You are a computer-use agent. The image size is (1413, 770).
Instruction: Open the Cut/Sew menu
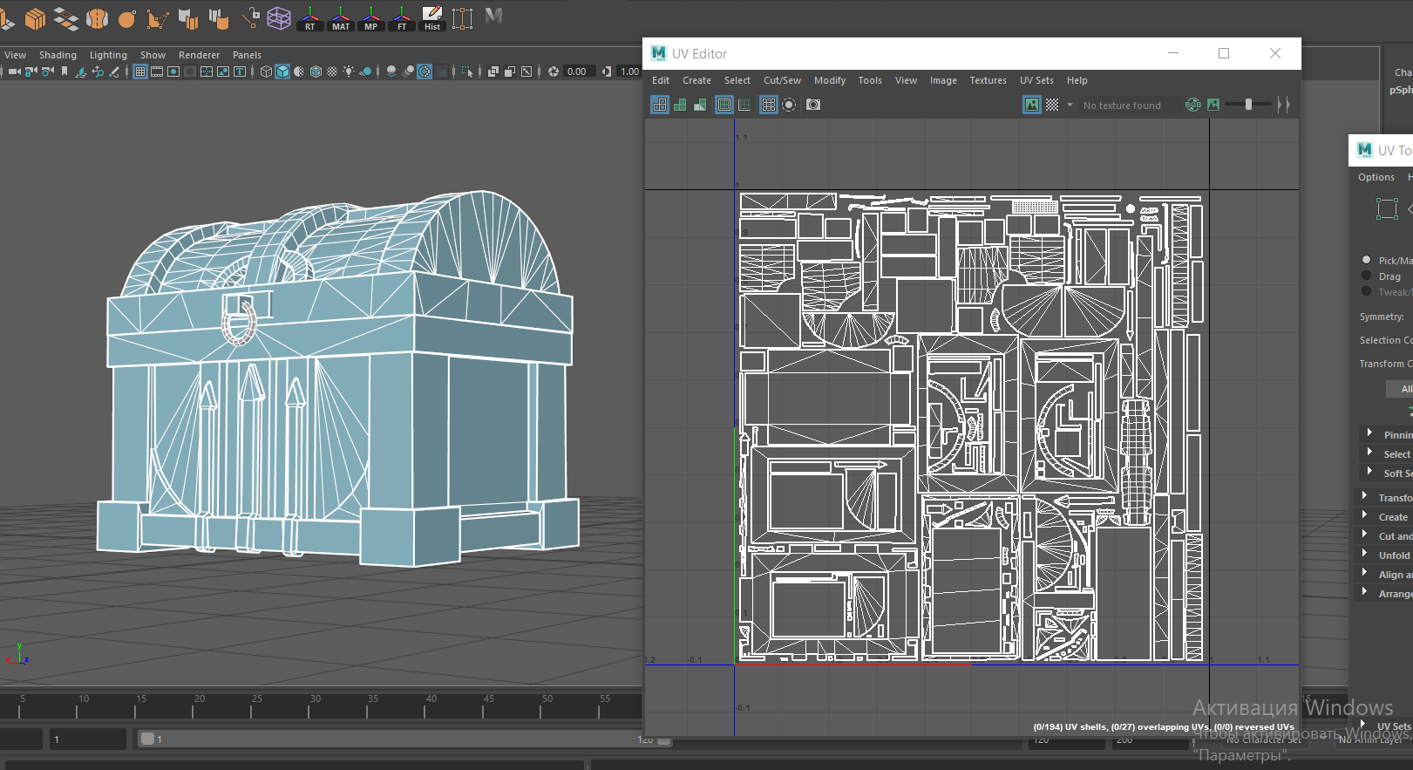click(782, 80)
